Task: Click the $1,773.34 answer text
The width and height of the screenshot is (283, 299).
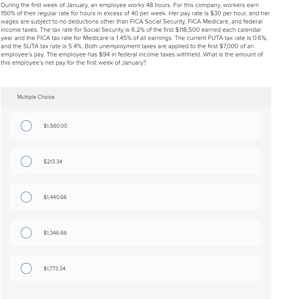Action: 54,268
